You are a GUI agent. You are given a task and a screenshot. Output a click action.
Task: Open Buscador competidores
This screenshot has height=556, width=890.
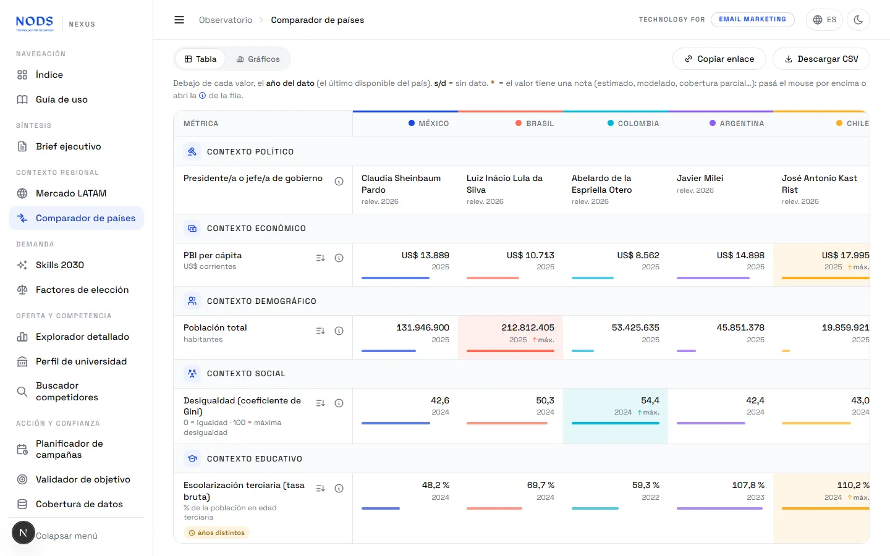(77, 391)
